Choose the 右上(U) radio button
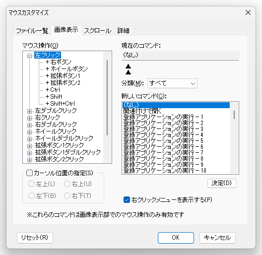Viewport: 262px width, 255px height. coord(67,184)
